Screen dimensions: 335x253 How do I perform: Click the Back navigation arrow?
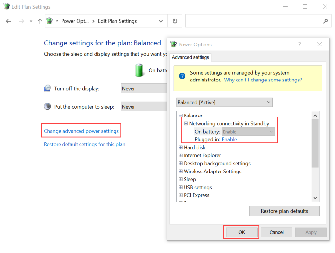coord(9,21)
